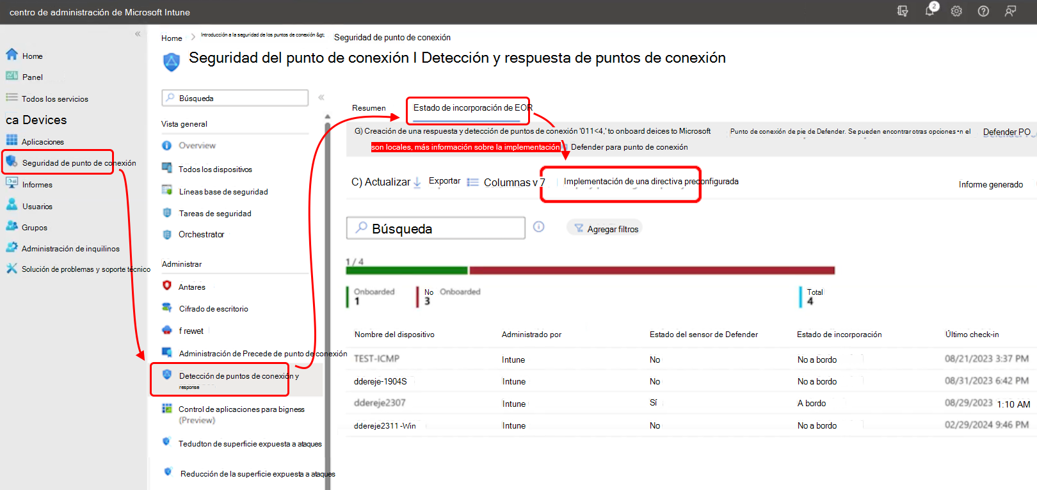
Task: Click the Agregar filtros button
Action: point(606,228)
